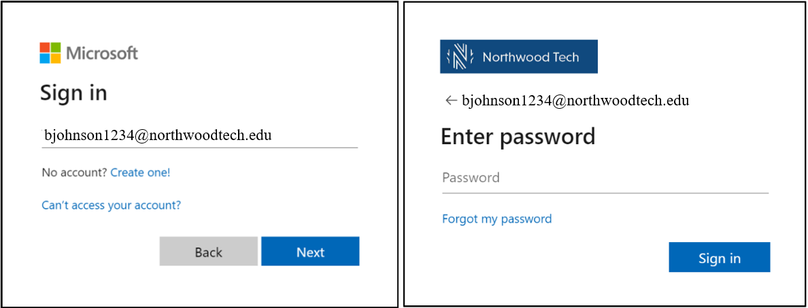
Task: Click the underline beneath the Password field
Action: click(605, 192)
